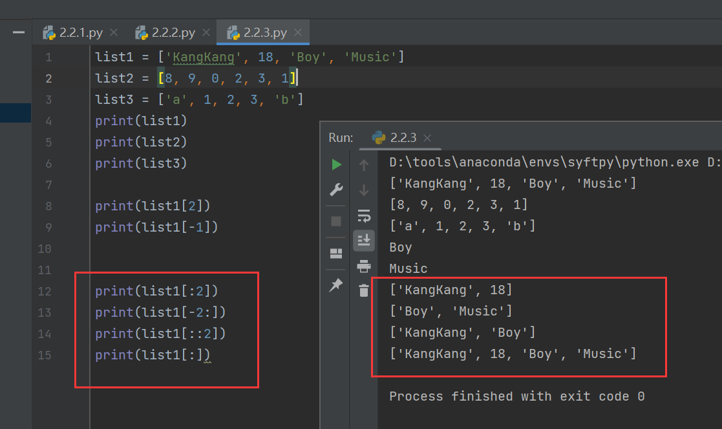722x429 pixels.
Task: Stop the running process
Action: tap(336, 221)
